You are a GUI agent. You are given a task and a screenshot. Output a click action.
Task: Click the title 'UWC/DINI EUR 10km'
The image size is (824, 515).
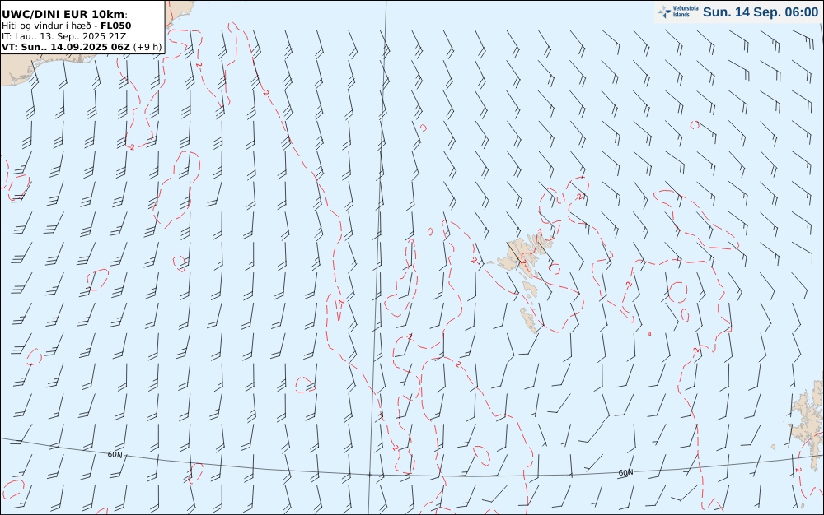(63, 15)
